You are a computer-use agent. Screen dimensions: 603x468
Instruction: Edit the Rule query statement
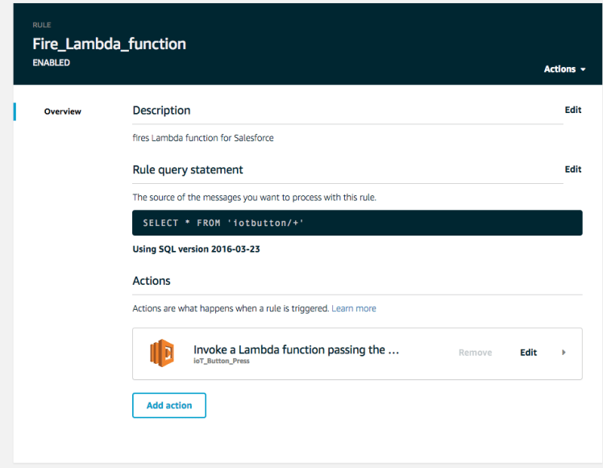point(572,169)
